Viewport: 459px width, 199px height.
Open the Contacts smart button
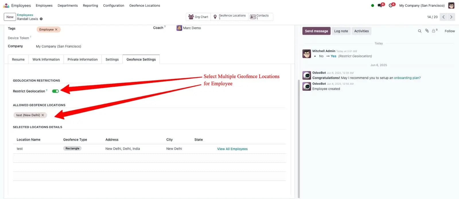click(x=260, y=17)
